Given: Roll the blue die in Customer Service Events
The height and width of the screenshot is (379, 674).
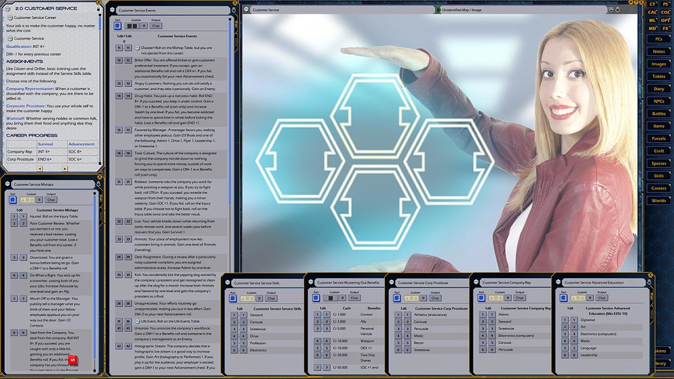Looking at the screenshot, I should pyautogui.click(x=118, y=25).
